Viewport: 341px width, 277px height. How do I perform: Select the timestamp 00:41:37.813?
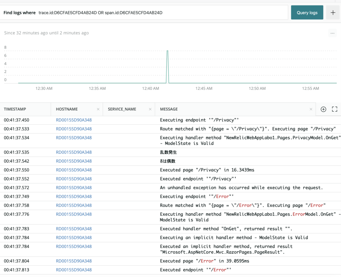coord(16,270)
